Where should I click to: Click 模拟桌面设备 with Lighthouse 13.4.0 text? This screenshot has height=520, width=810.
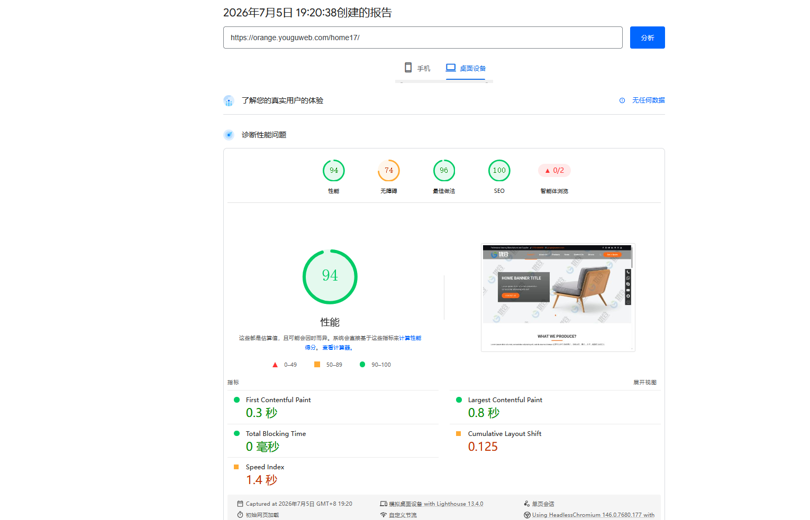point(436,504)
